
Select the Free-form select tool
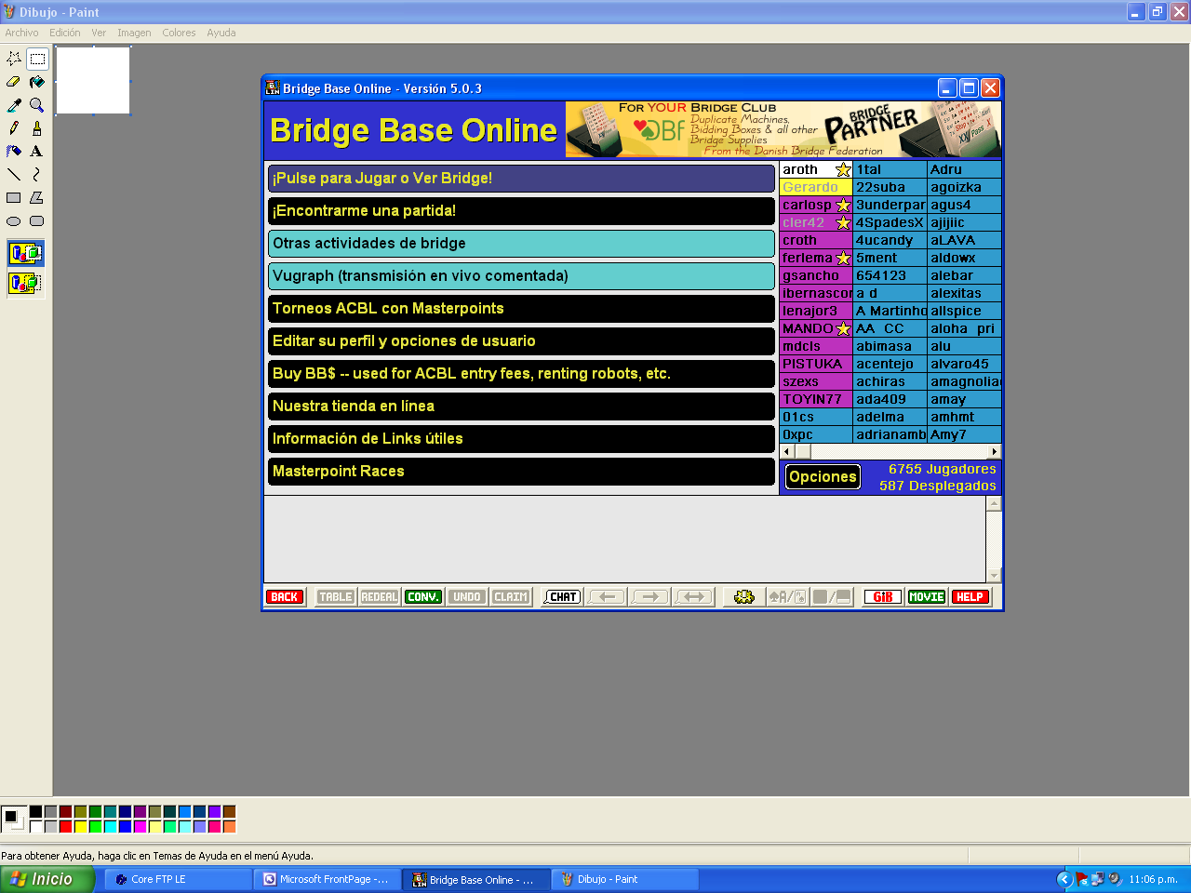[x=14, y=59]
